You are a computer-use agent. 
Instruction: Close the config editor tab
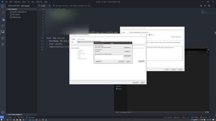50,6
